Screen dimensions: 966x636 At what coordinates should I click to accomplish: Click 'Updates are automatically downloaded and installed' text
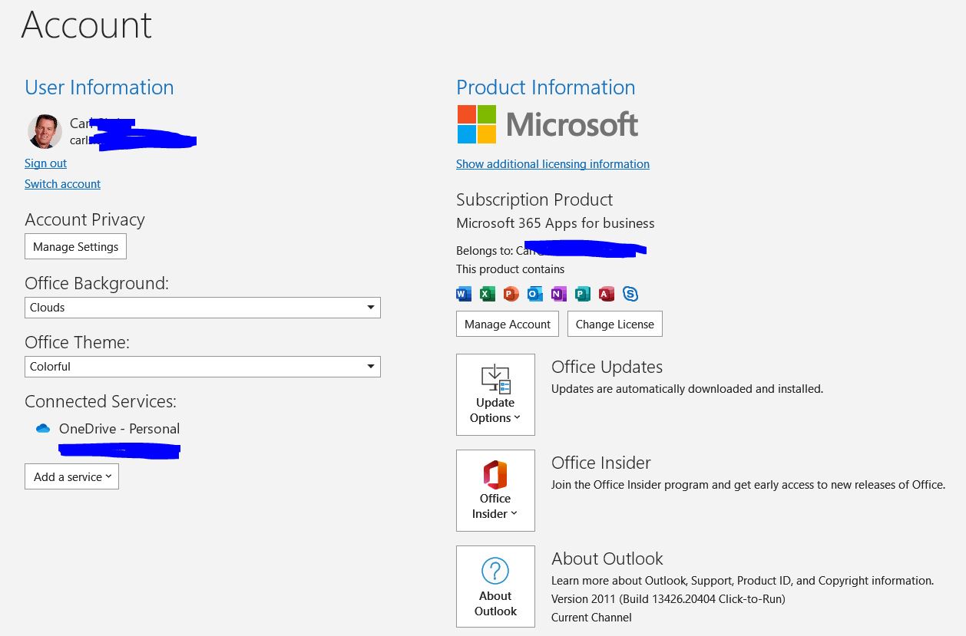[687, 389]
